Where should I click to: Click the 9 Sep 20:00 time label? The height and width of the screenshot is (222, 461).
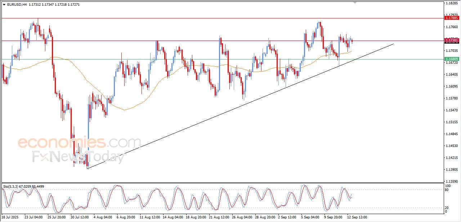[333, 217]
